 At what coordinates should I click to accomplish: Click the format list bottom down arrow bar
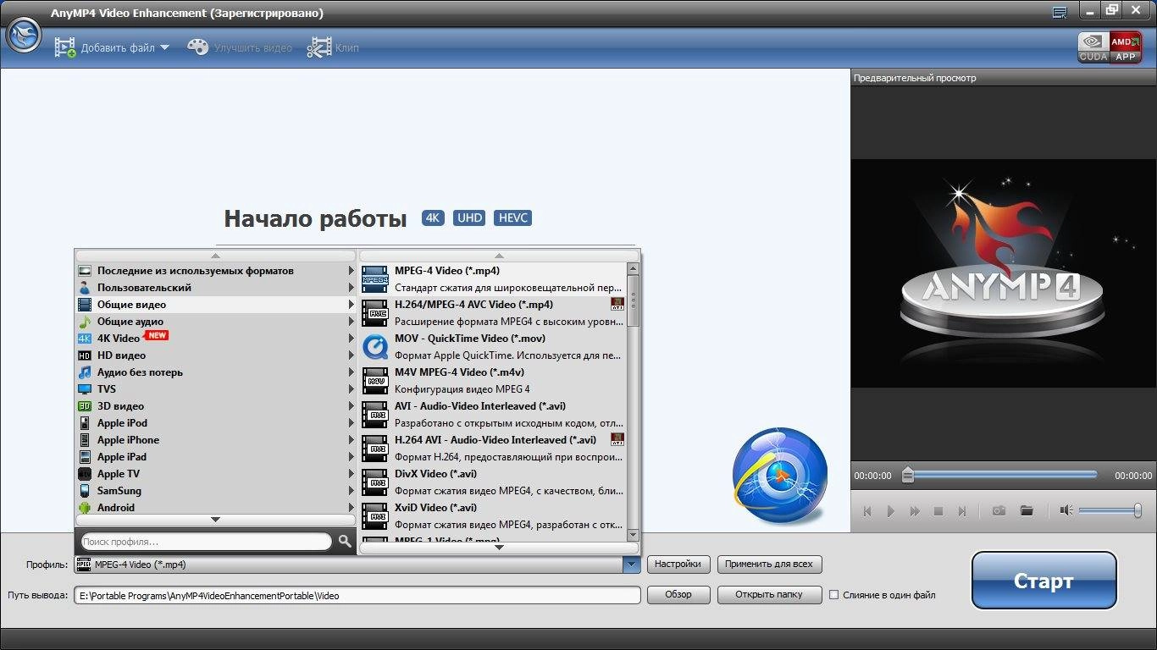[x=499, y=548]
